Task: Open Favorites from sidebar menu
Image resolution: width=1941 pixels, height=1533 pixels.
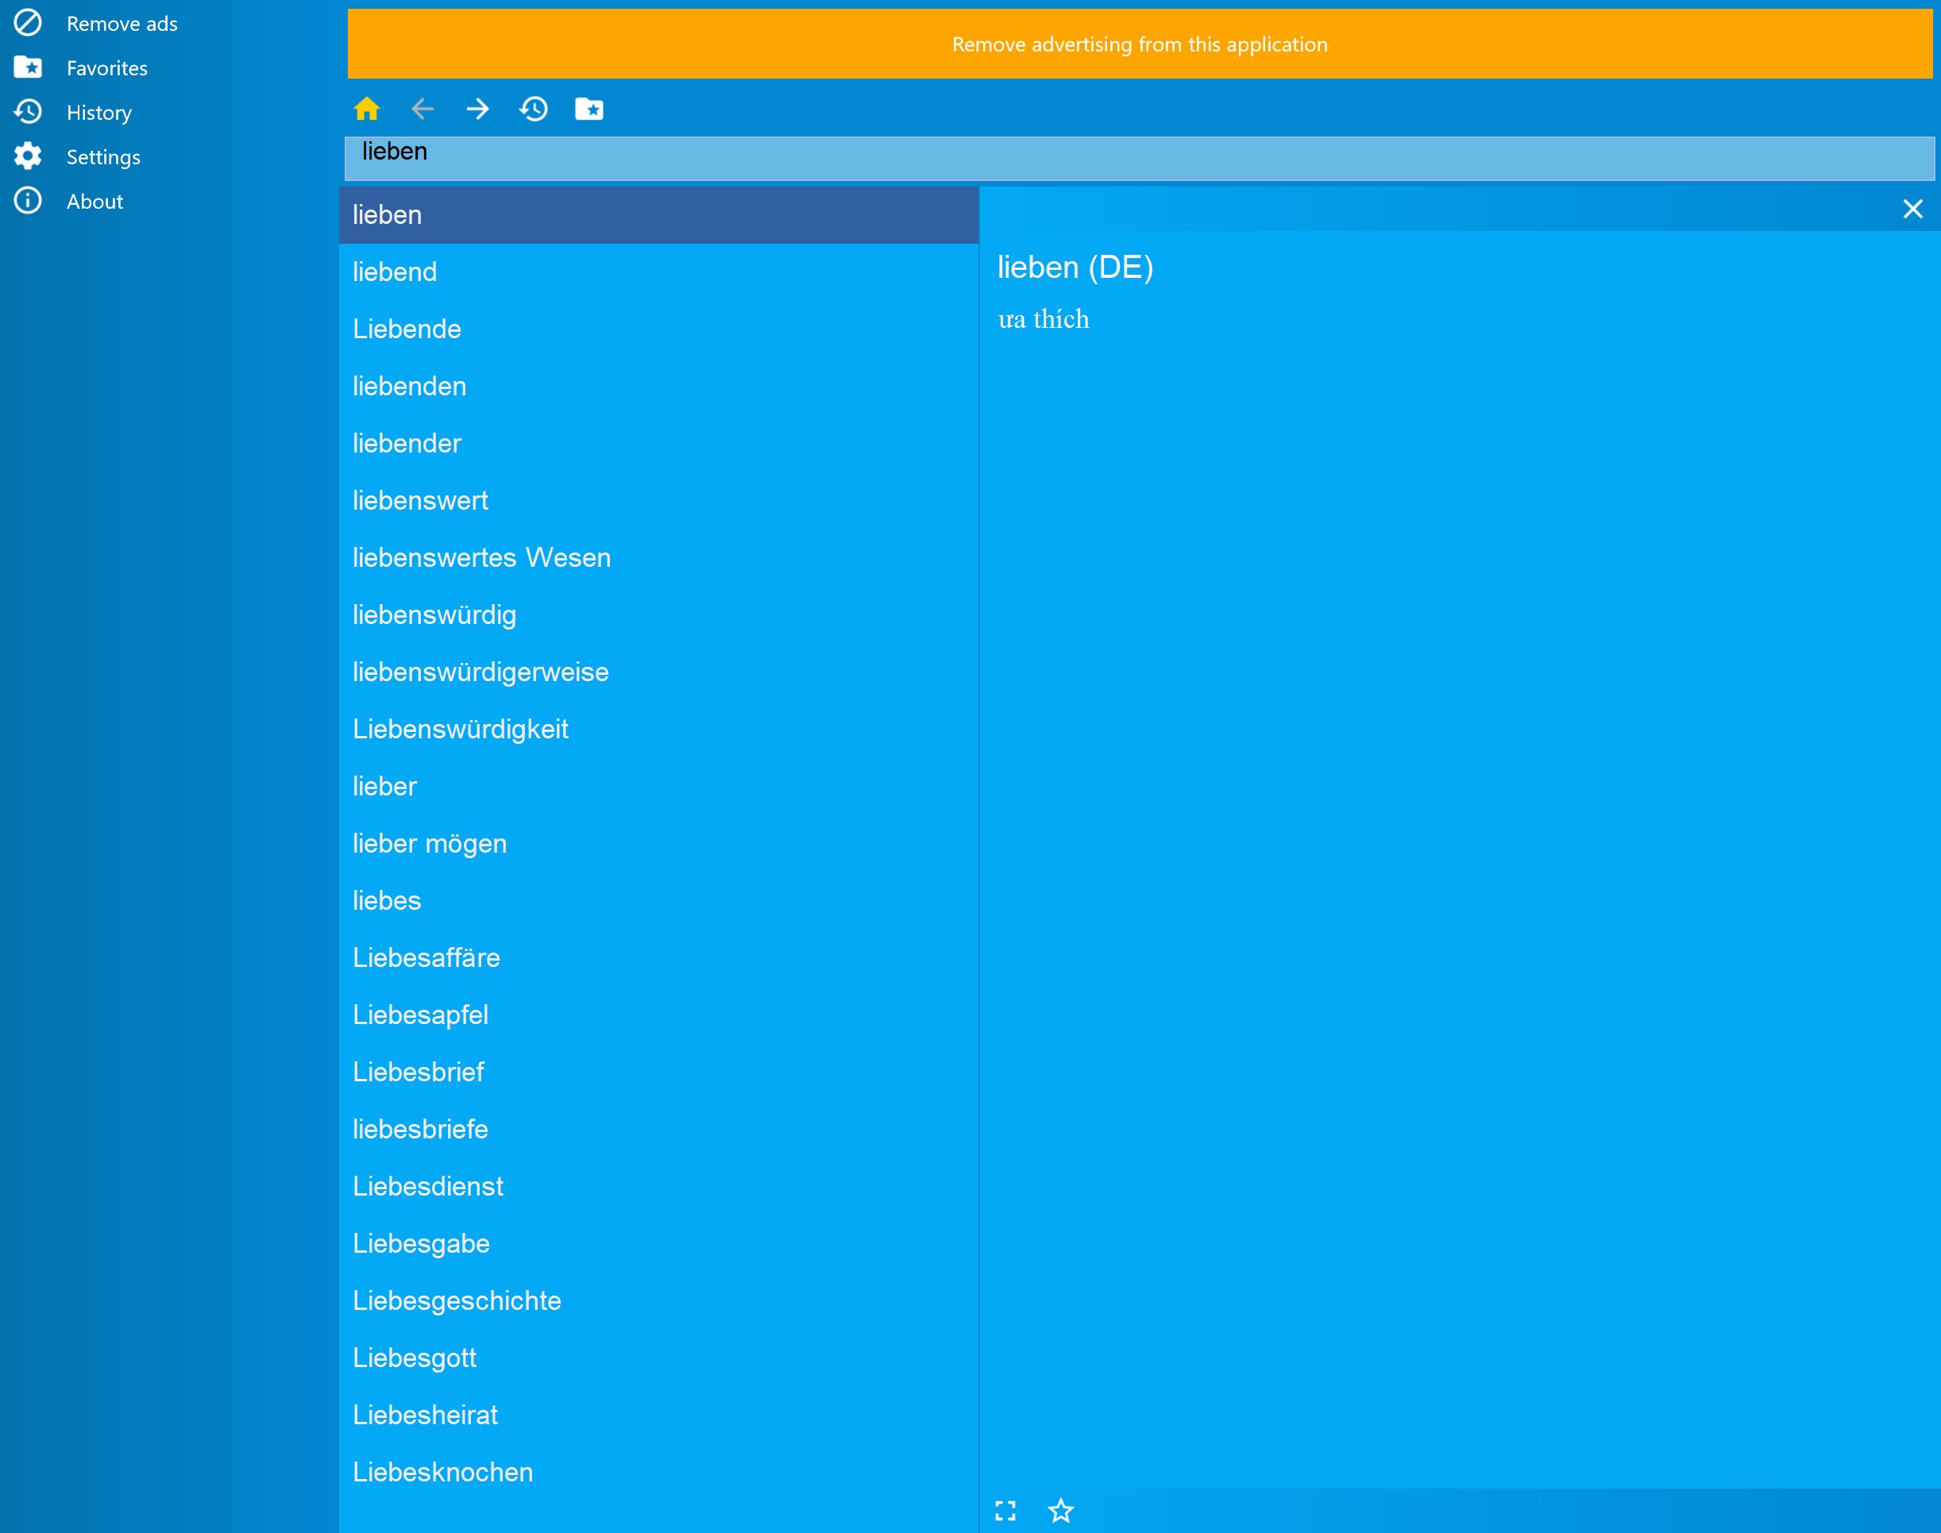Action: pyautogui.click(x=106, y=68)
